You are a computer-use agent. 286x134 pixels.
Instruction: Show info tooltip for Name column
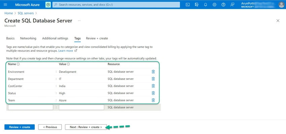pos(18,64)
